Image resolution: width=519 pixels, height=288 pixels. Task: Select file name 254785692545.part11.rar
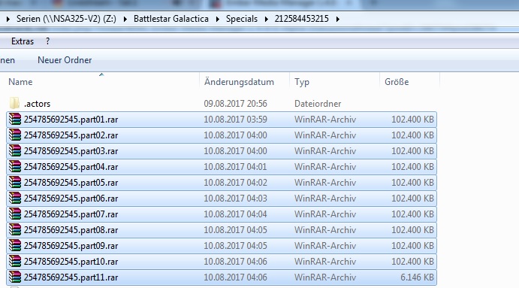[71, 277]
